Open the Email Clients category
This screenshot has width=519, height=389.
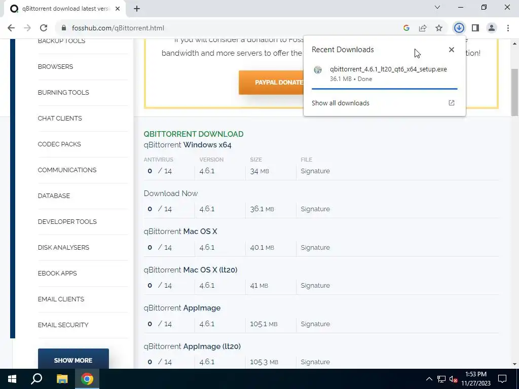[x=61, y=299]
